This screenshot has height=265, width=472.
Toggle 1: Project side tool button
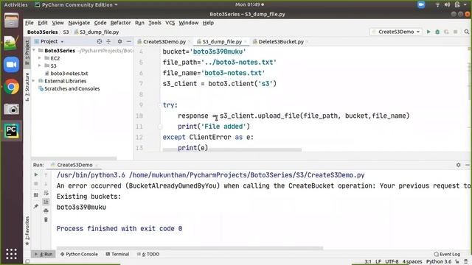(27, 52)
